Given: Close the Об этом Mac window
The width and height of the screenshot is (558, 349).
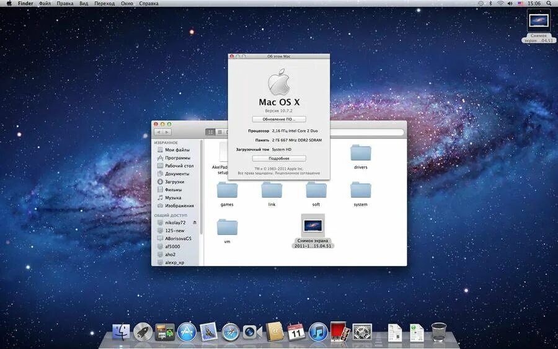Looking at the screenshot, I should (x=232, y=56).
